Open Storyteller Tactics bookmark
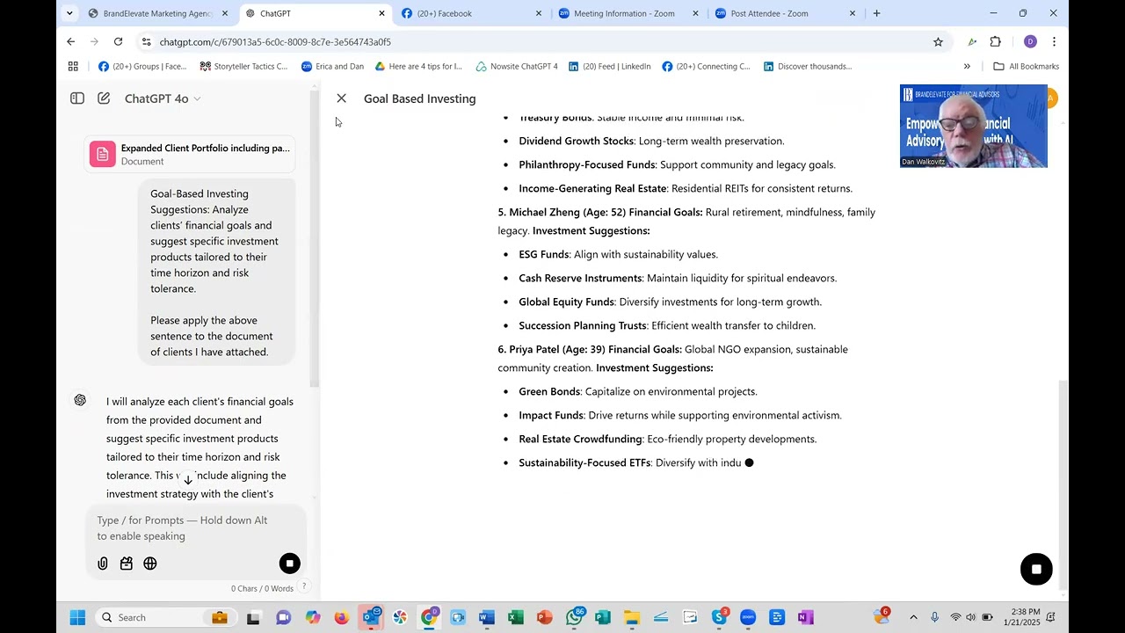Image resolution: width=1125 pixels, height=633 pixels. (x=243, y=66)
